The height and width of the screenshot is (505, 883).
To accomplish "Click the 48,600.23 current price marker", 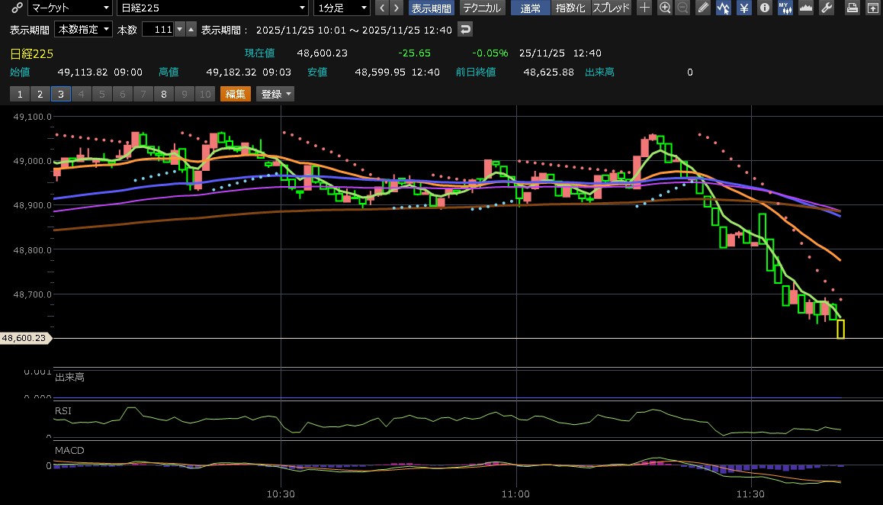I will pos(24,338).
